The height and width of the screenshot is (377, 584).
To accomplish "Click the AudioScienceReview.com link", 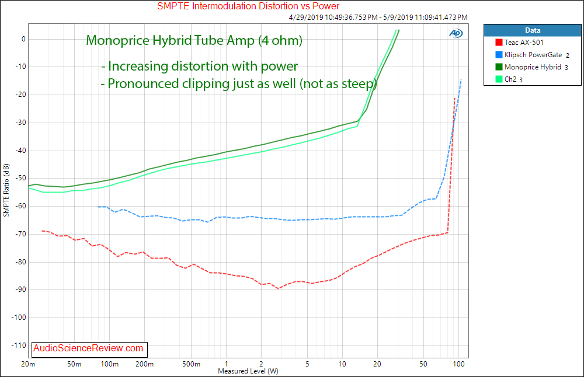I will (x=88, y=348).
